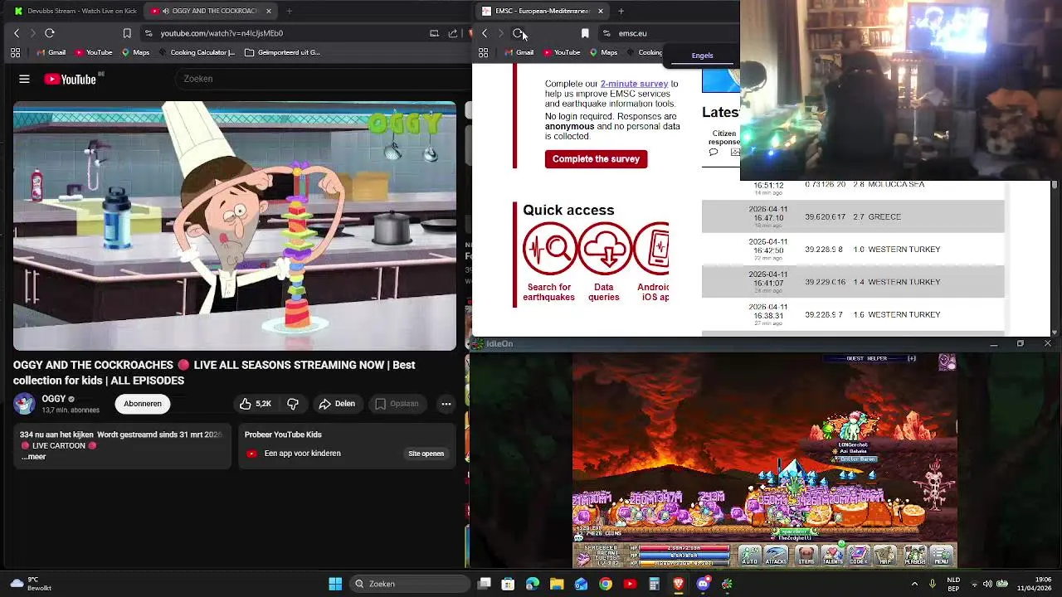Screen dimensions: 1062x597
Task: Select WESTERN TURKEY 16:38:31 earthquake row
Action: 853,315
